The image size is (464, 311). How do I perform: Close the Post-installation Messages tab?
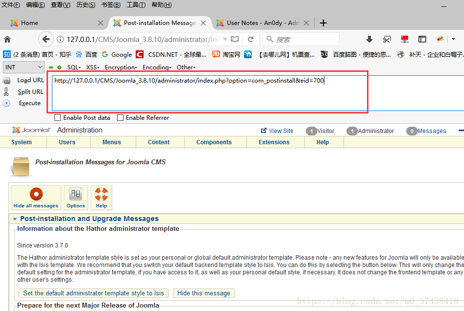click(x=203, y=23)
